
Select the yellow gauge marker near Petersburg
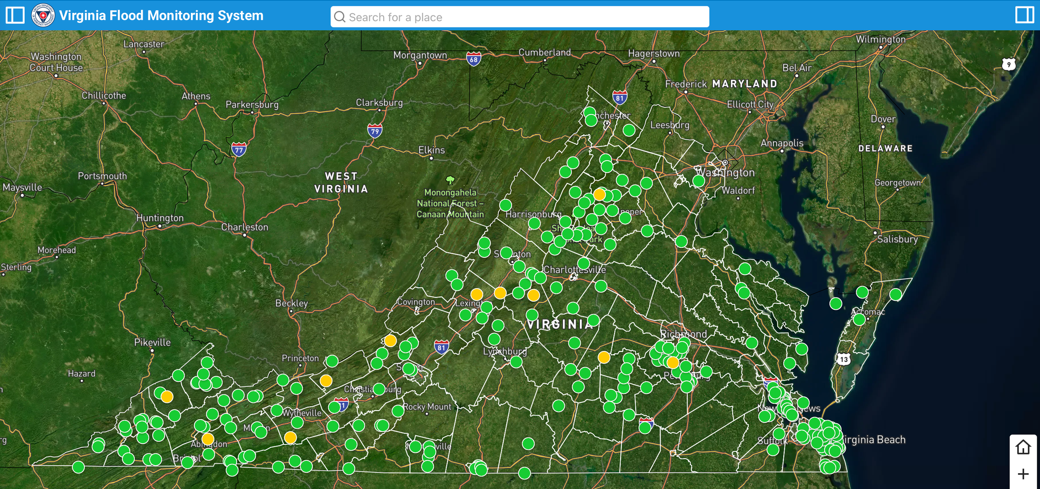[673, 363]
